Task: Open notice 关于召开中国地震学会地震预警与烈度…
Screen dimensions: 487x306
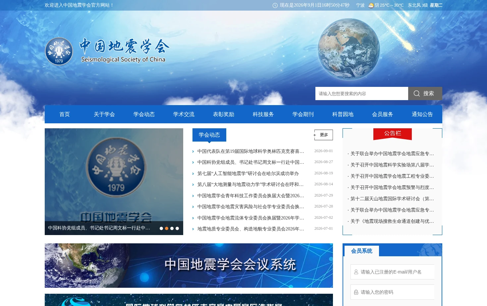Action: click(392, 187)
